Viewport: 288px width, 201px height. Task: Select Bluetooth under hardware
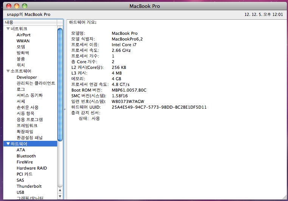26,156
